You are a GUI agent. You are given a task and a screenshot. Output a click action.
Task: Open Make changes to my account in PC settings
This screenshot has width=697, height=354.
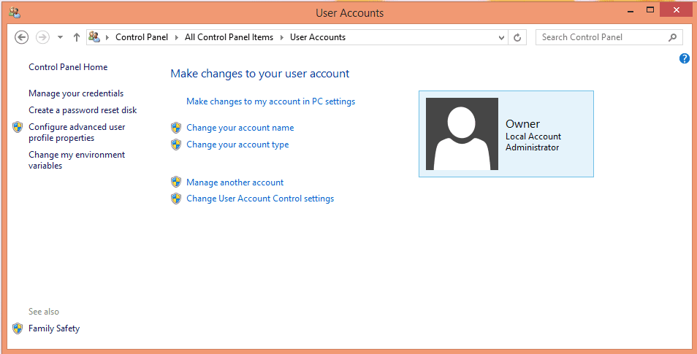[x=271, y=101]
